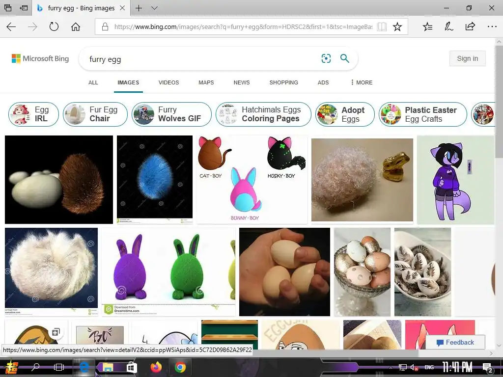Viewport: 503px width, 377px height.
Task: Launch Chrome from the taskbar
Action: point(180,367)
